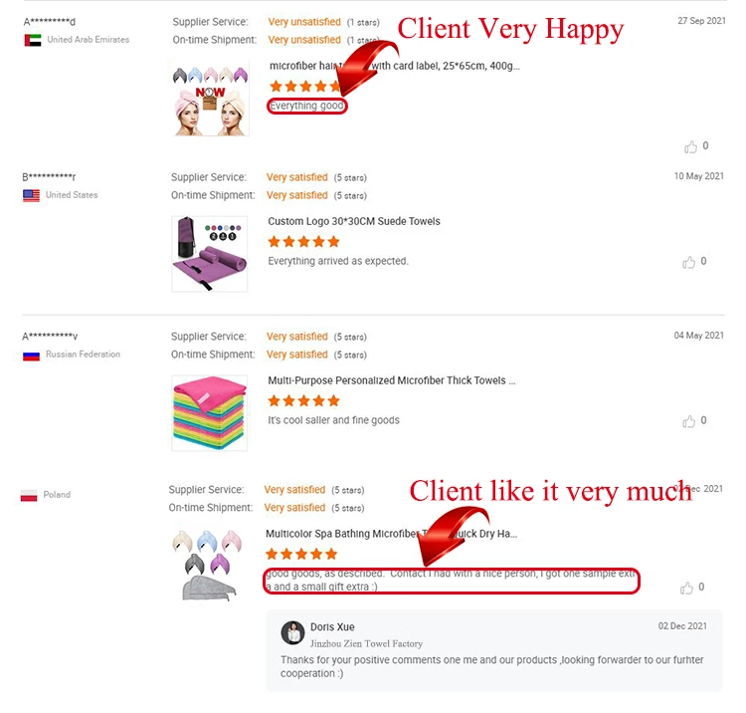This screenshot has height=713, width=746.
Task: Open Custom Logo 30*30CM Suede Towels link
Action: (x=354, y=221)
